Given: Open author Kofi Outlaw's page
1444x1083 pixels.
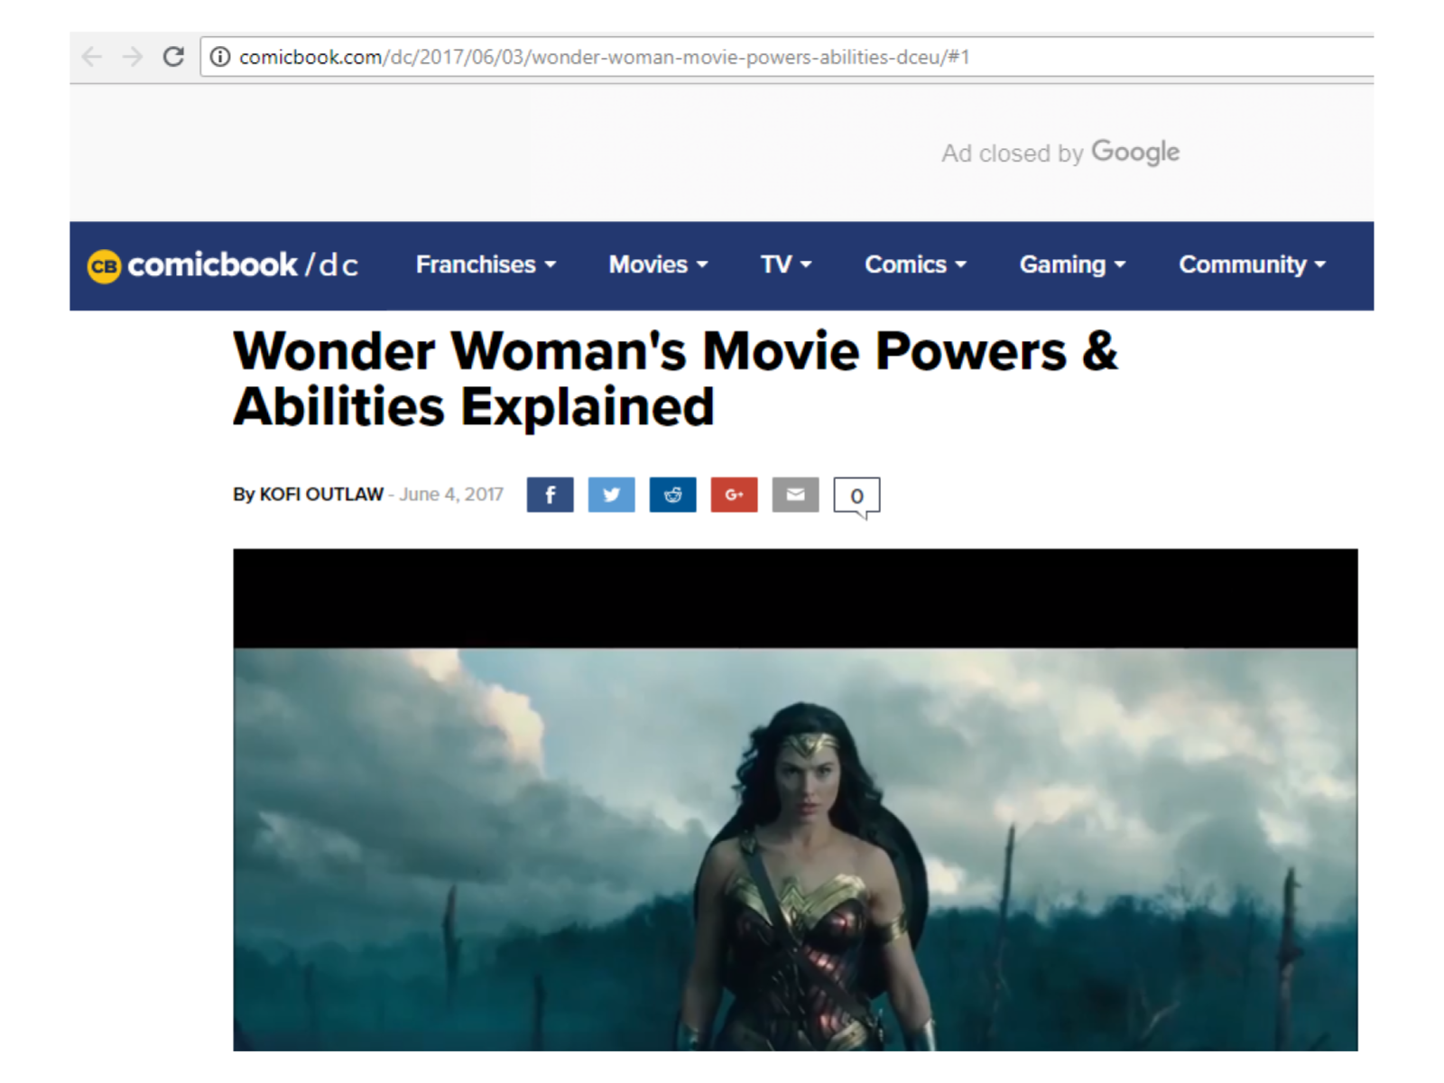Looking at the screenshot, I should point(321,495).
